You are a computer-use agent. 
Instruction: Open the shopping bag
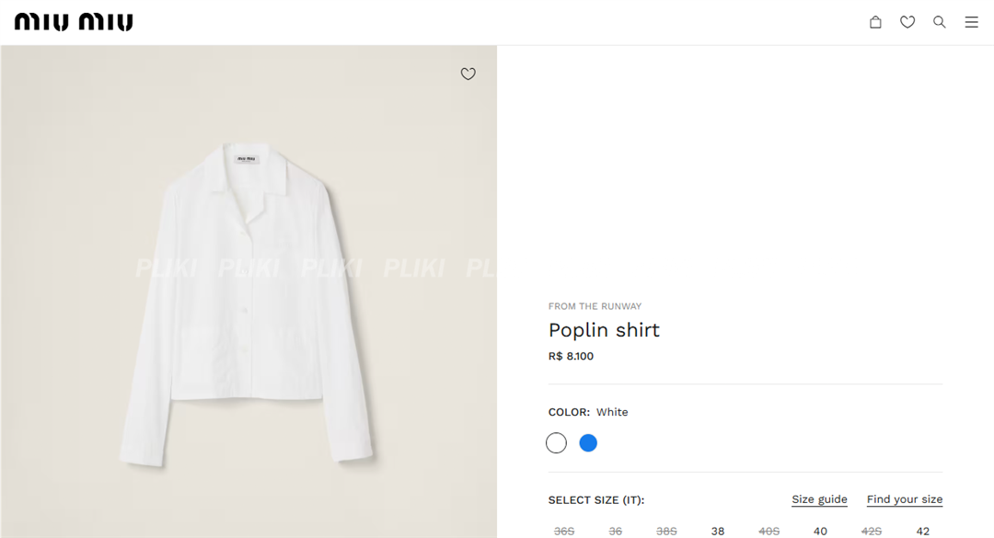(x=875, y=21)
